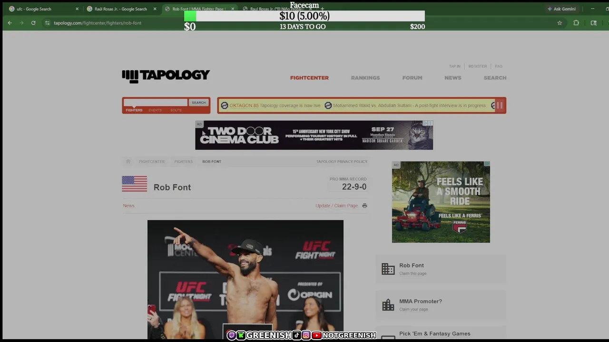Click the browser forward arrow
The width and height of the screenshot is (609, 342).
coord(21,23)
